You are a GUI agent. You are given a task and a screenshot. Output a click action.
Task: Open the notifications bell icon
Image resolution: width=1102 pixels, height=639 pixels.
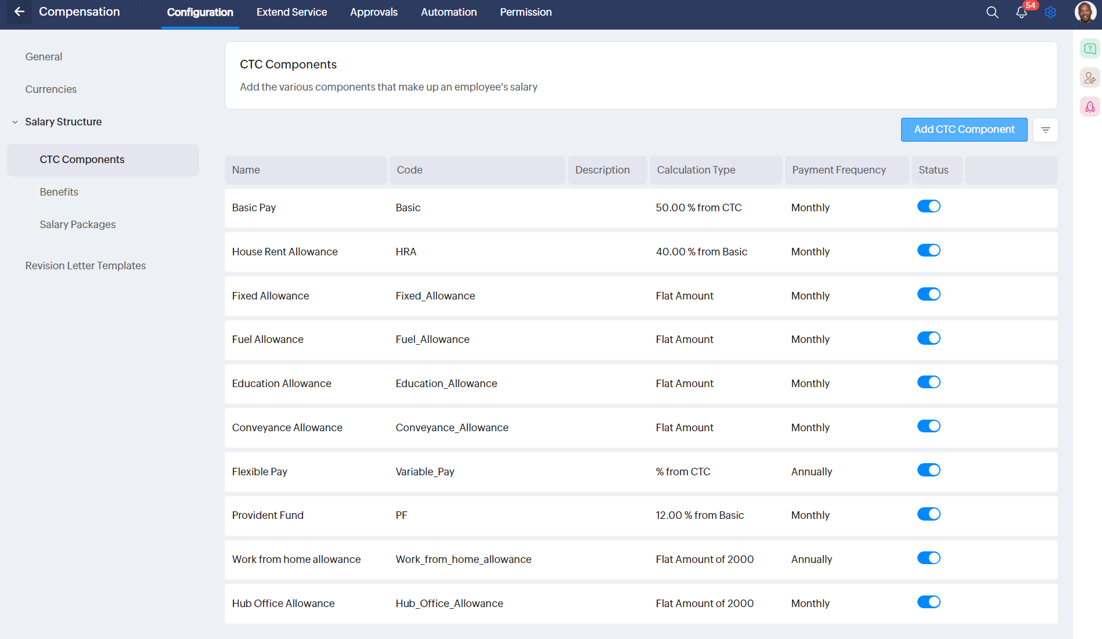[x=1021, y=12]
